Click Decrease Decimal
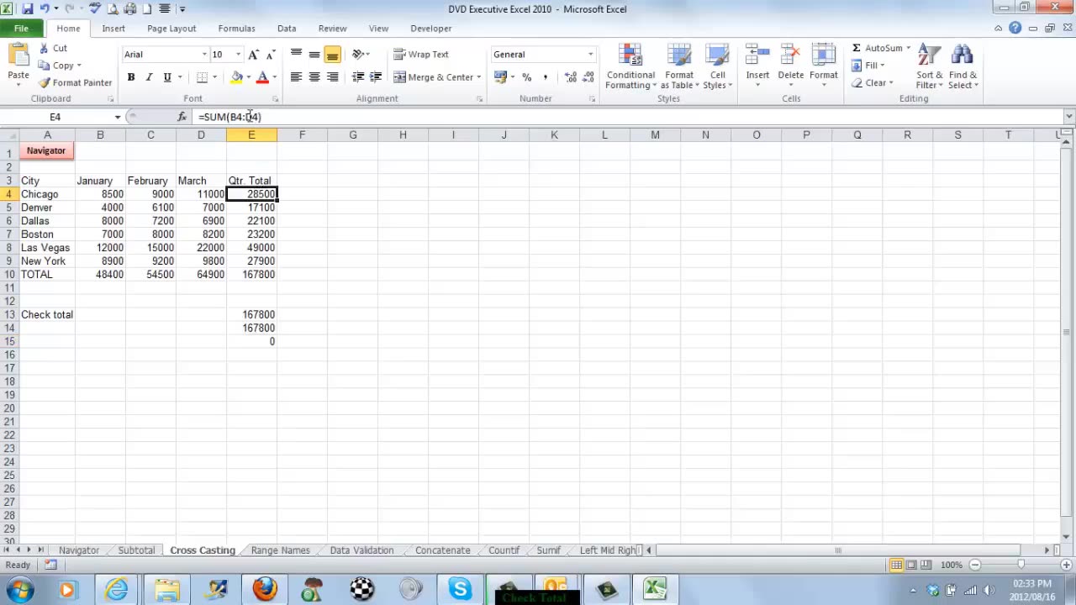 588,77
